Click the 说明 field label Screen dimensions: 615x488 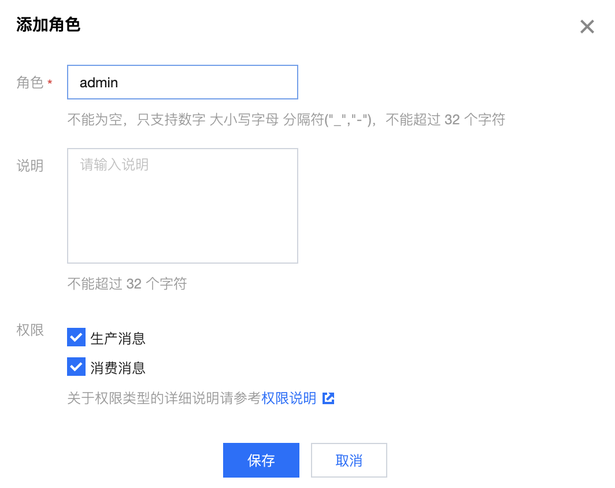30,166
